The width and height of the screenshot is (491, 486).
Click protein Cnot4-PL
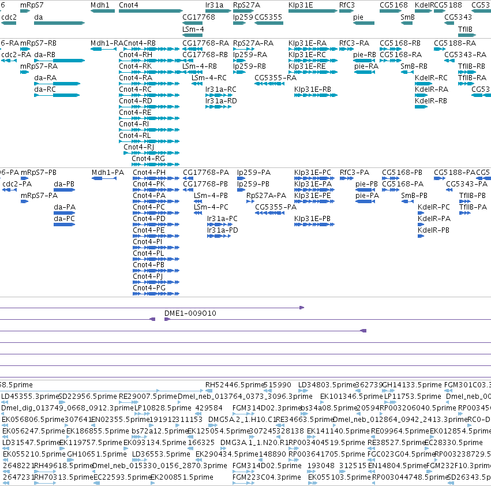148,253
